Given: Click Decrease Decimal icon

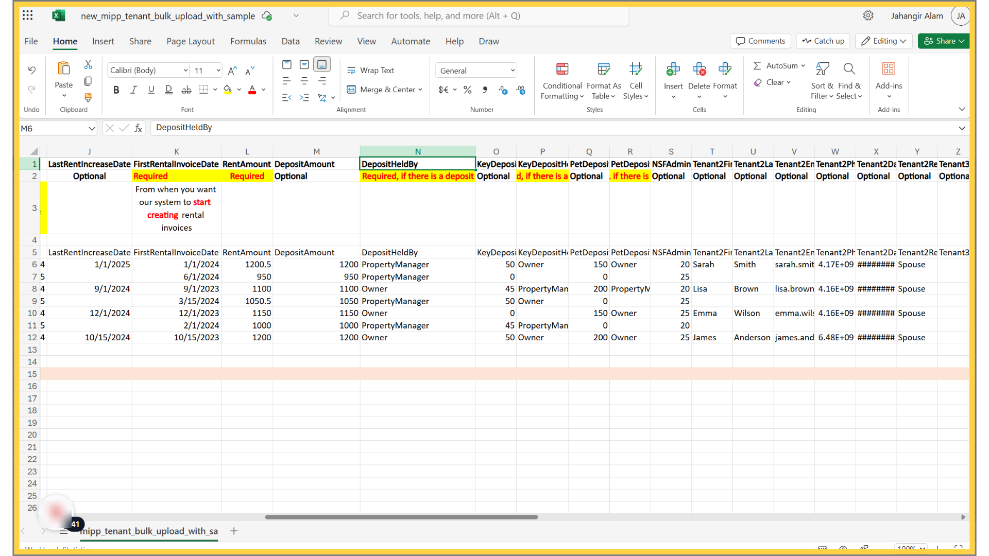Looking at the screenshot, I should click(521, 90).
